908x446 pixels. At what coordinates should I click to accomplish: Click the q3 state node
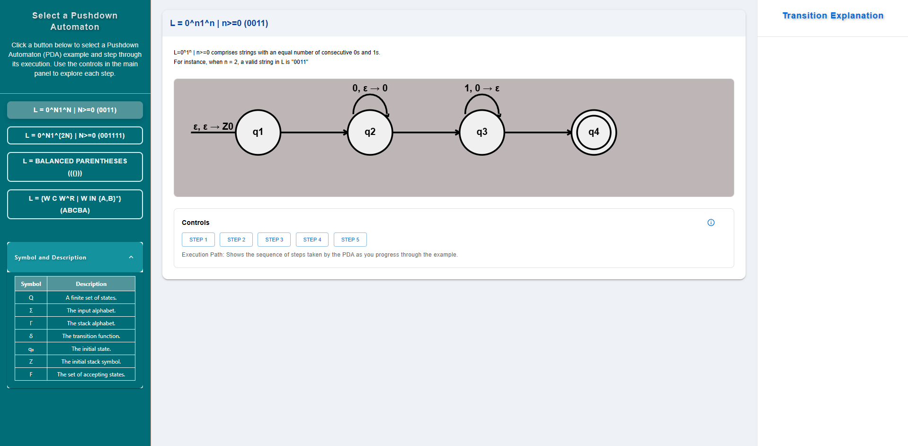pos(482,132)
